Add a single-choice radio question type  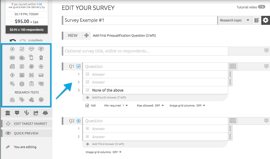click(x=12, y=49)
